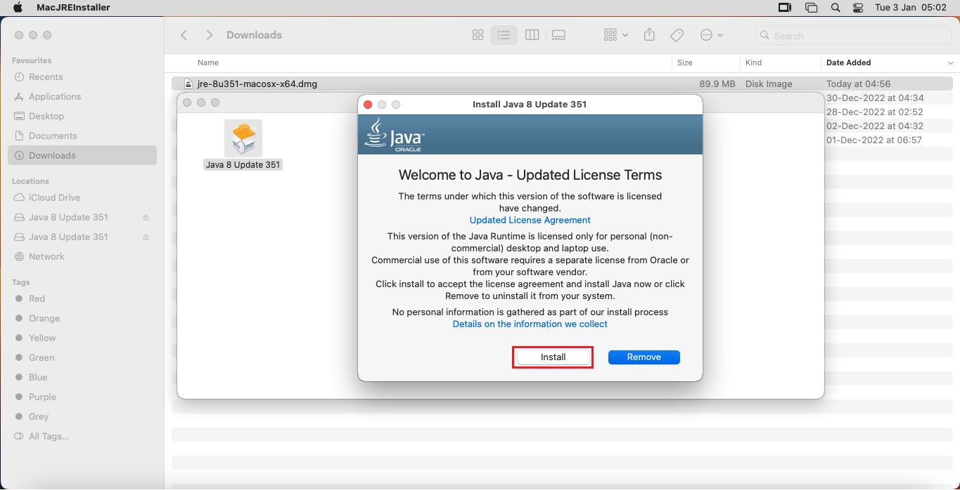Click the Stage Manager windows menu bar icon
The image size is (960, 490).
(x=811, y=8)
